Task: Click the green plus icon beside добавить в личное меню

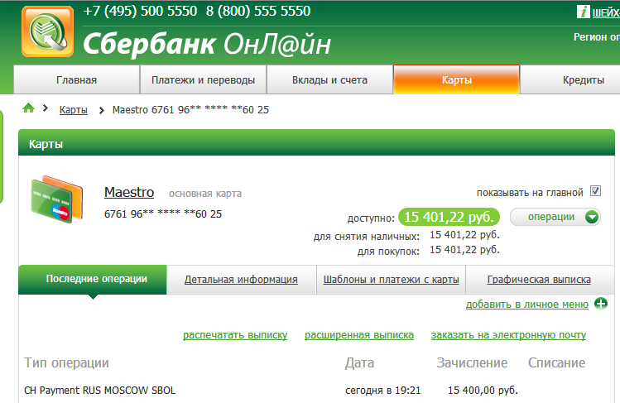Action: pyautogui.click(x=601, y=304)
